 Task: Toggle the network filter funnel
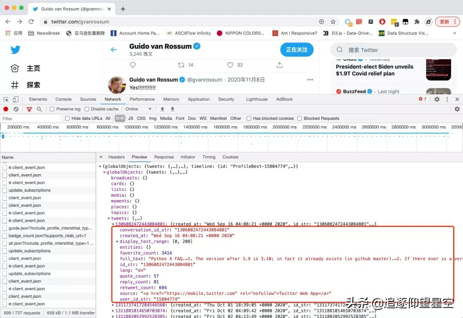(x=29, y=109)
